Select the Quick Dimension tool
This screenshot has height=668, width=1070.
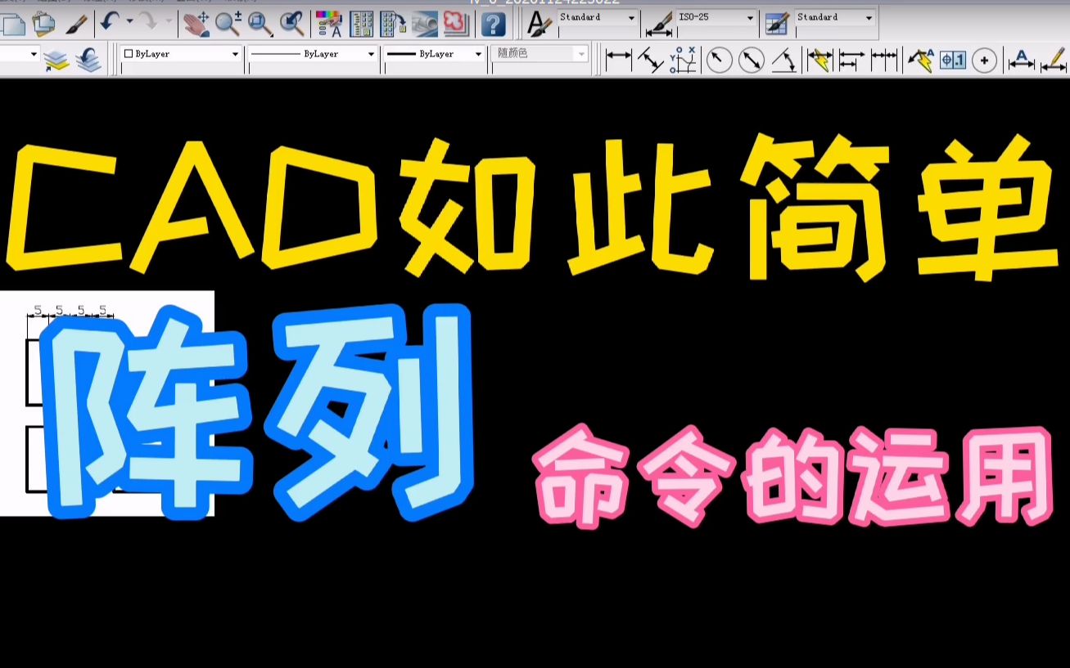click(x=819, y=60)
